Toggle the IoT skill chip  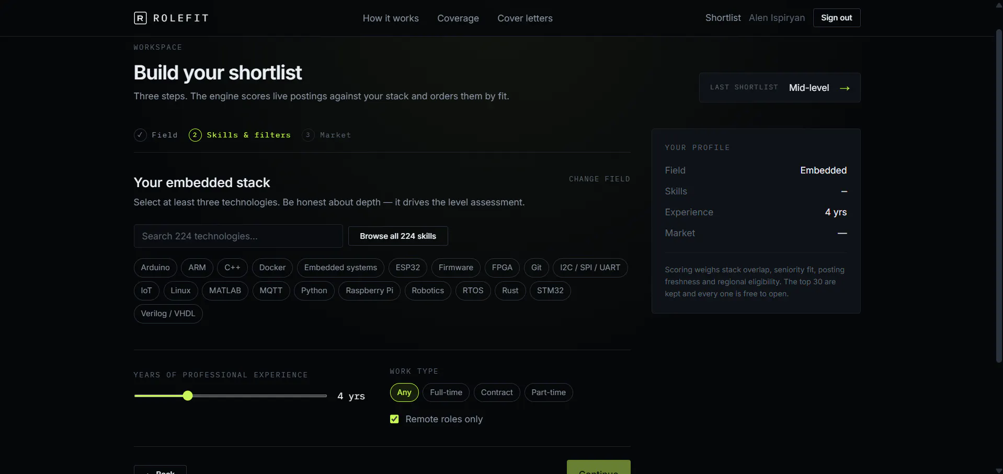click(x=146, y=291)
